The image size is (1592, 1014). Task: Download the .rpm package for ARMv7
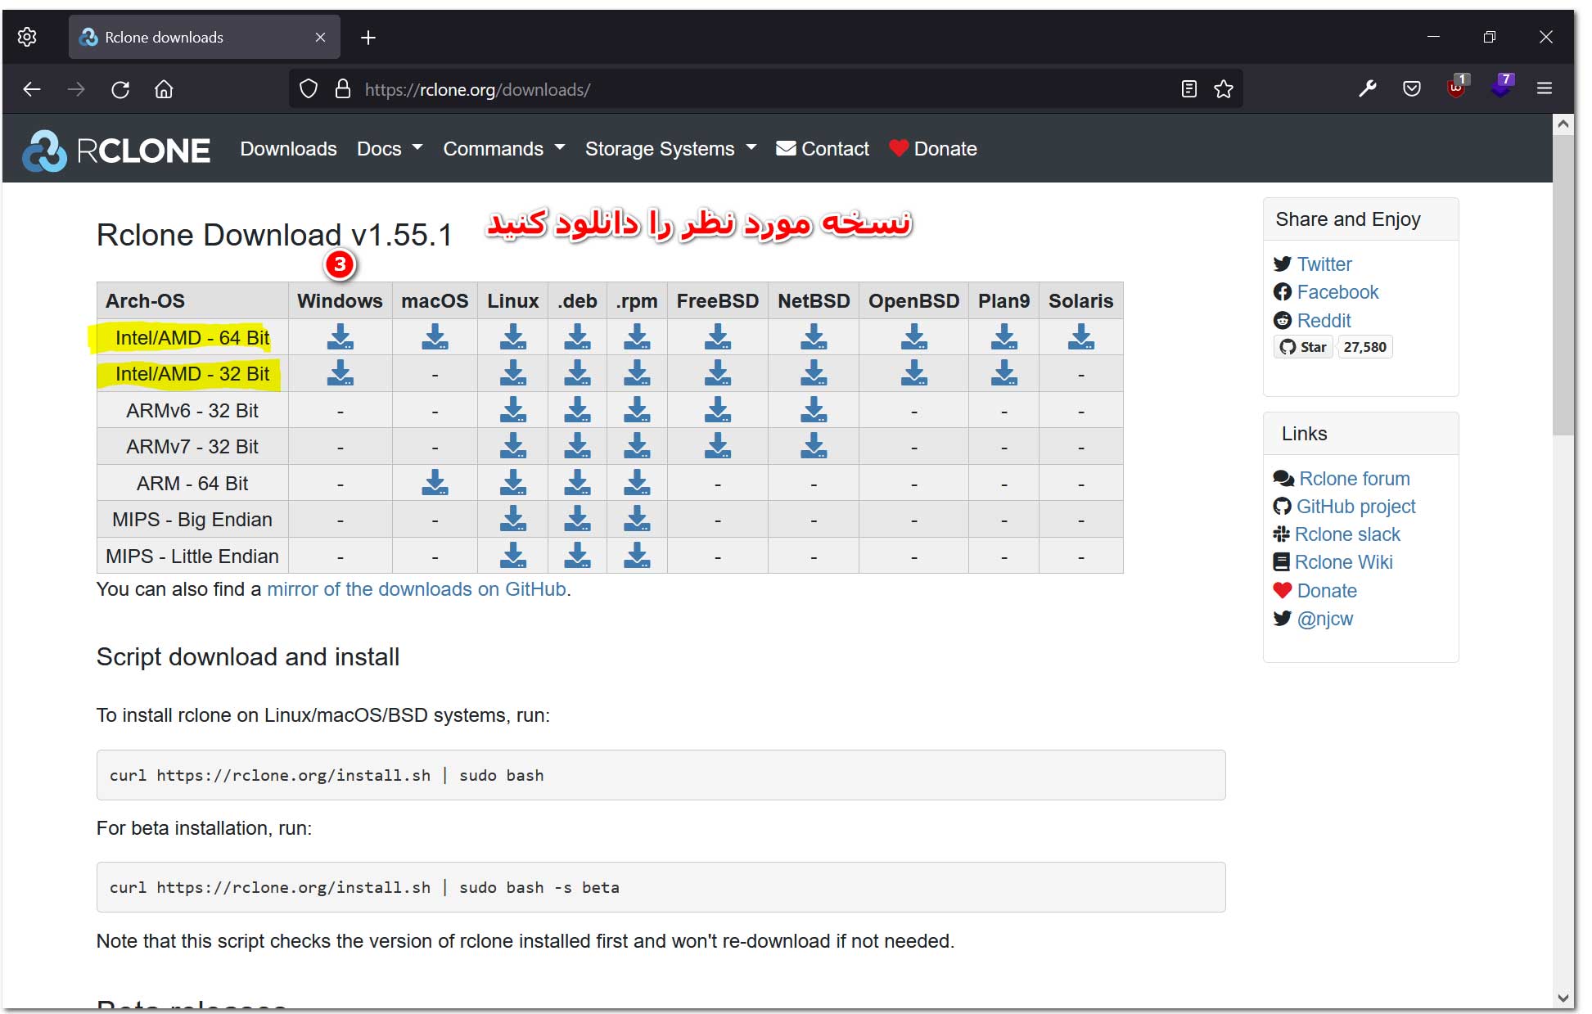pyautogui.click(x=637, y=446)
